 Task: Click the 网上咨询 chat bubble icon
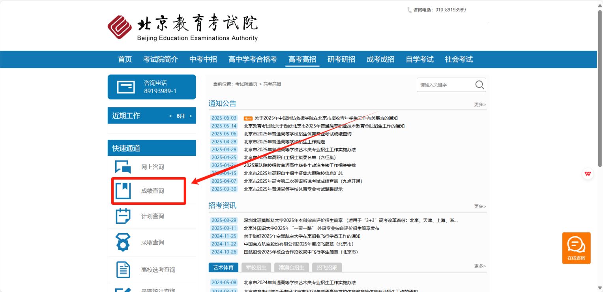(x=123, y=167)
